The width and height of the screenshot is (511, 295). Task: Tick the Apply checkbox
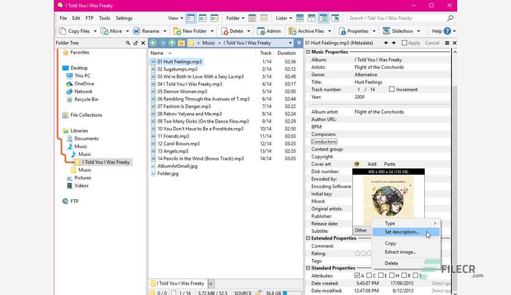(x=405, y=43)
